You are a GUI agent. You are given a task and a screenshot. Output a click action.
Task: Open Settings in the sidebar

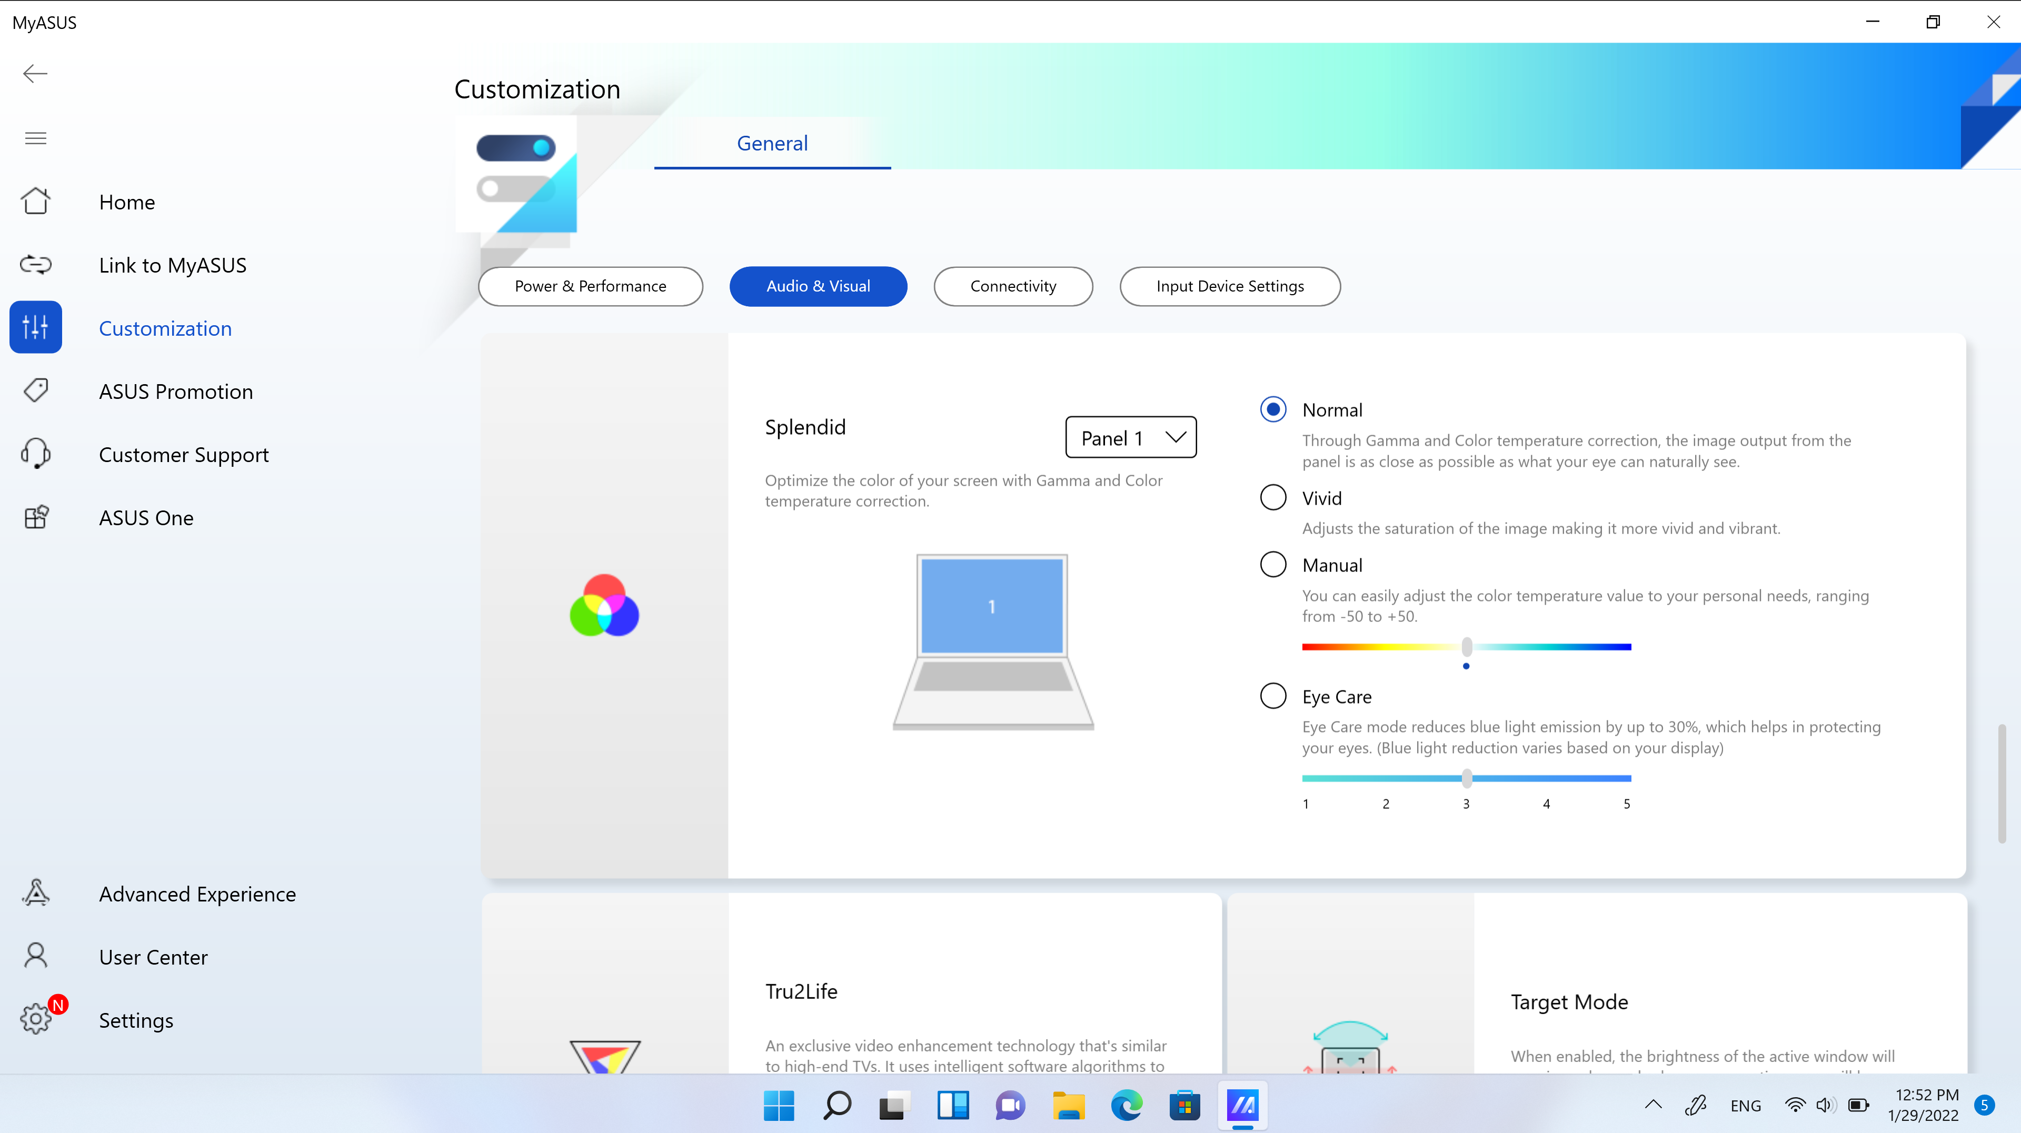136,1020
